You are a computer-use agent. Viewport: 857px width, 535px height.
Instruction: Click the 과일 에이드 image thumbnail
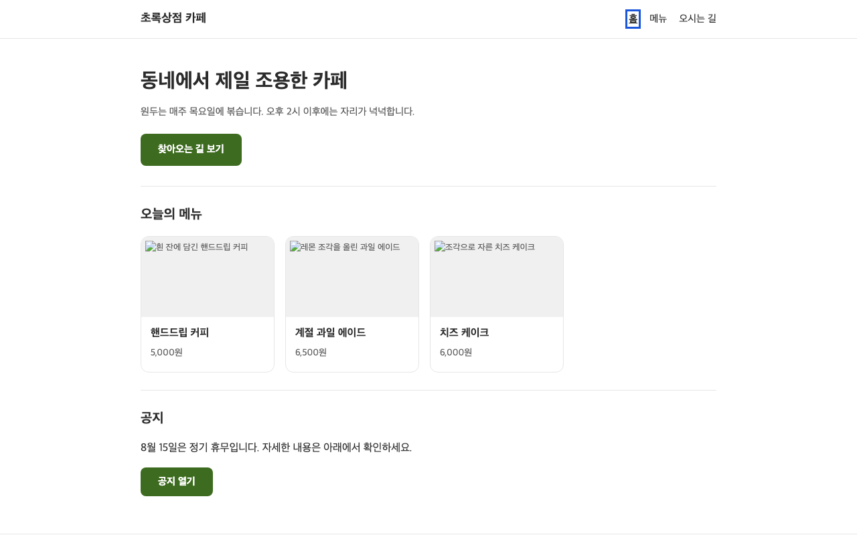352,277
